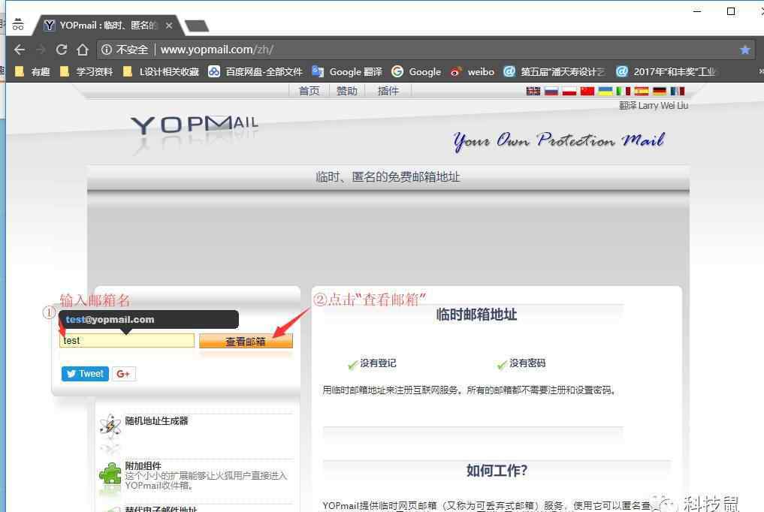Open the 随机地址生成器 atom icon

110,426
